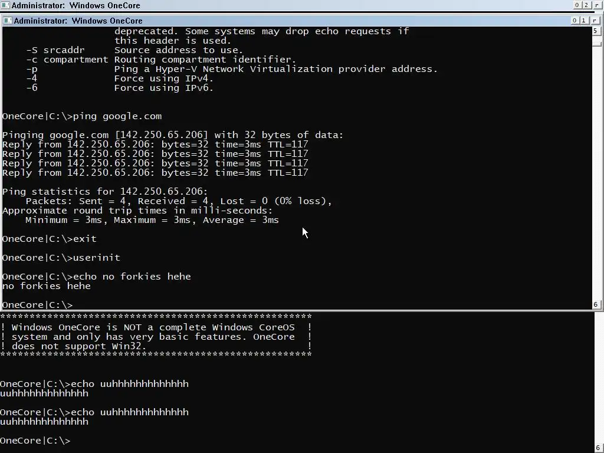Click the '-c compartment' option line
Screen dimensions: 604x453
pyautogui.click(x=161, y=60)
